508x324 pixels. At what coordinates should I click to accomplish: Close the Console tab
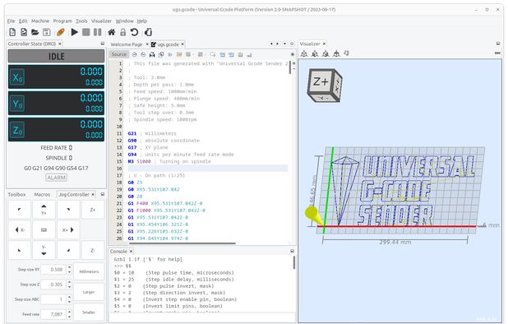[131, 251]
